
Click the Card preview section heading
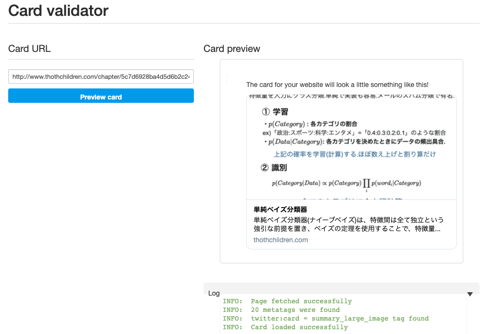coord(232,49)
